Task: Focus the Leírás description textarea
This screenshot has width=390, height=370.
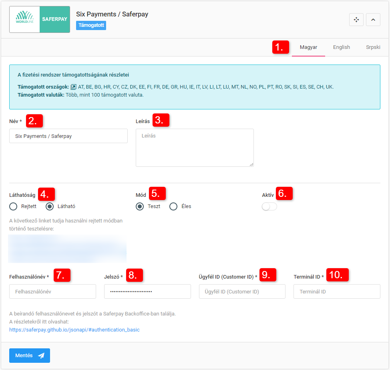Action: point(195,148)
